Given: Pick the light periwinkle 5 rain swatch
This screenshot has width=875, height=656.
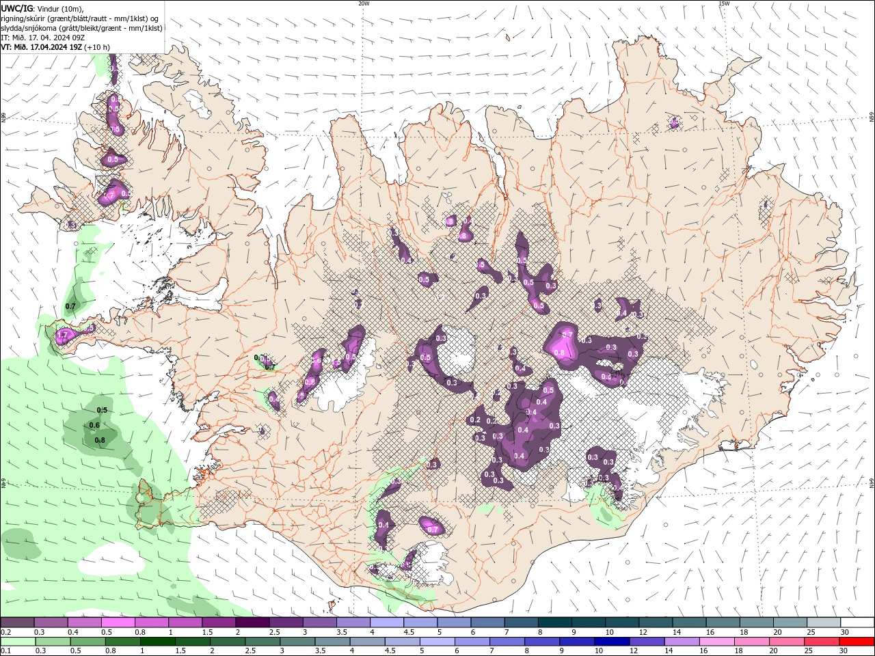Looking at the screenshot, I should 437,642.
